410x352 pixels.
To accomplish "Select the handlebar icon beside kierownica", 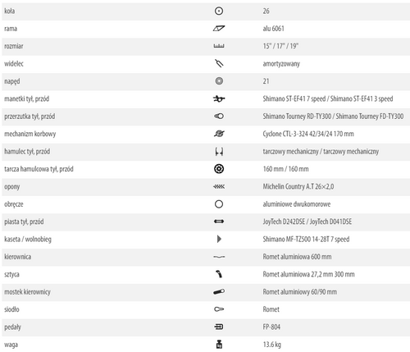I will click(219, 257).
